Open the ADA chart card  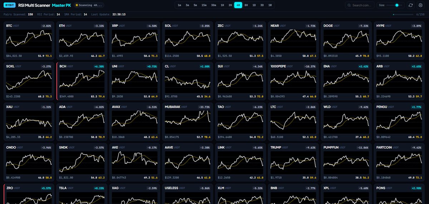pyautogui.click(x=82, y=121)
